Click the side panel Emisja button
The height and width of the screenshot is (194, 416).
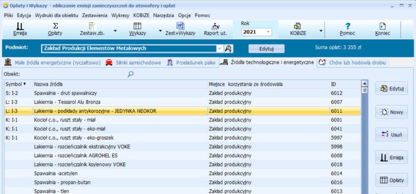tap(392, 157)
